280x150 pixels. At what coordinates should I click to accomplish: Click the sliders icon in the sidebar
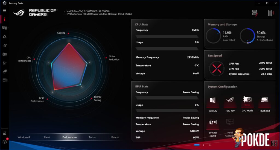5,63
